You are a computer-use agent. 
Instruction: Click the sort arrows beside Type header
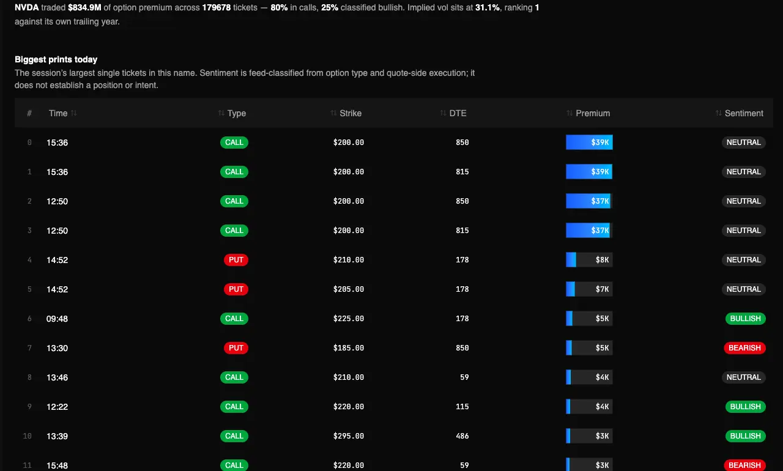(x=221, y=113)
